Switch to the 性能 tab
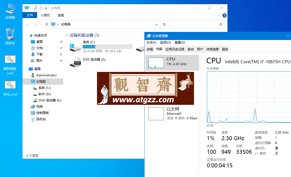The height and width of the screenshot is (177, 291). pyautogui.click(x=159, y=49)
